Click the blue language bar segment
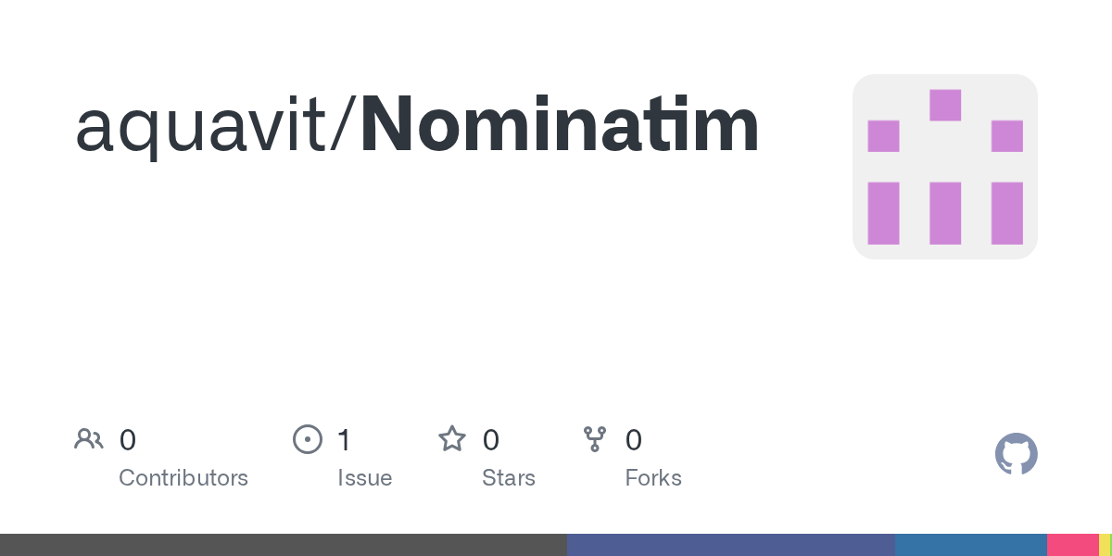 tap(971, 545)
